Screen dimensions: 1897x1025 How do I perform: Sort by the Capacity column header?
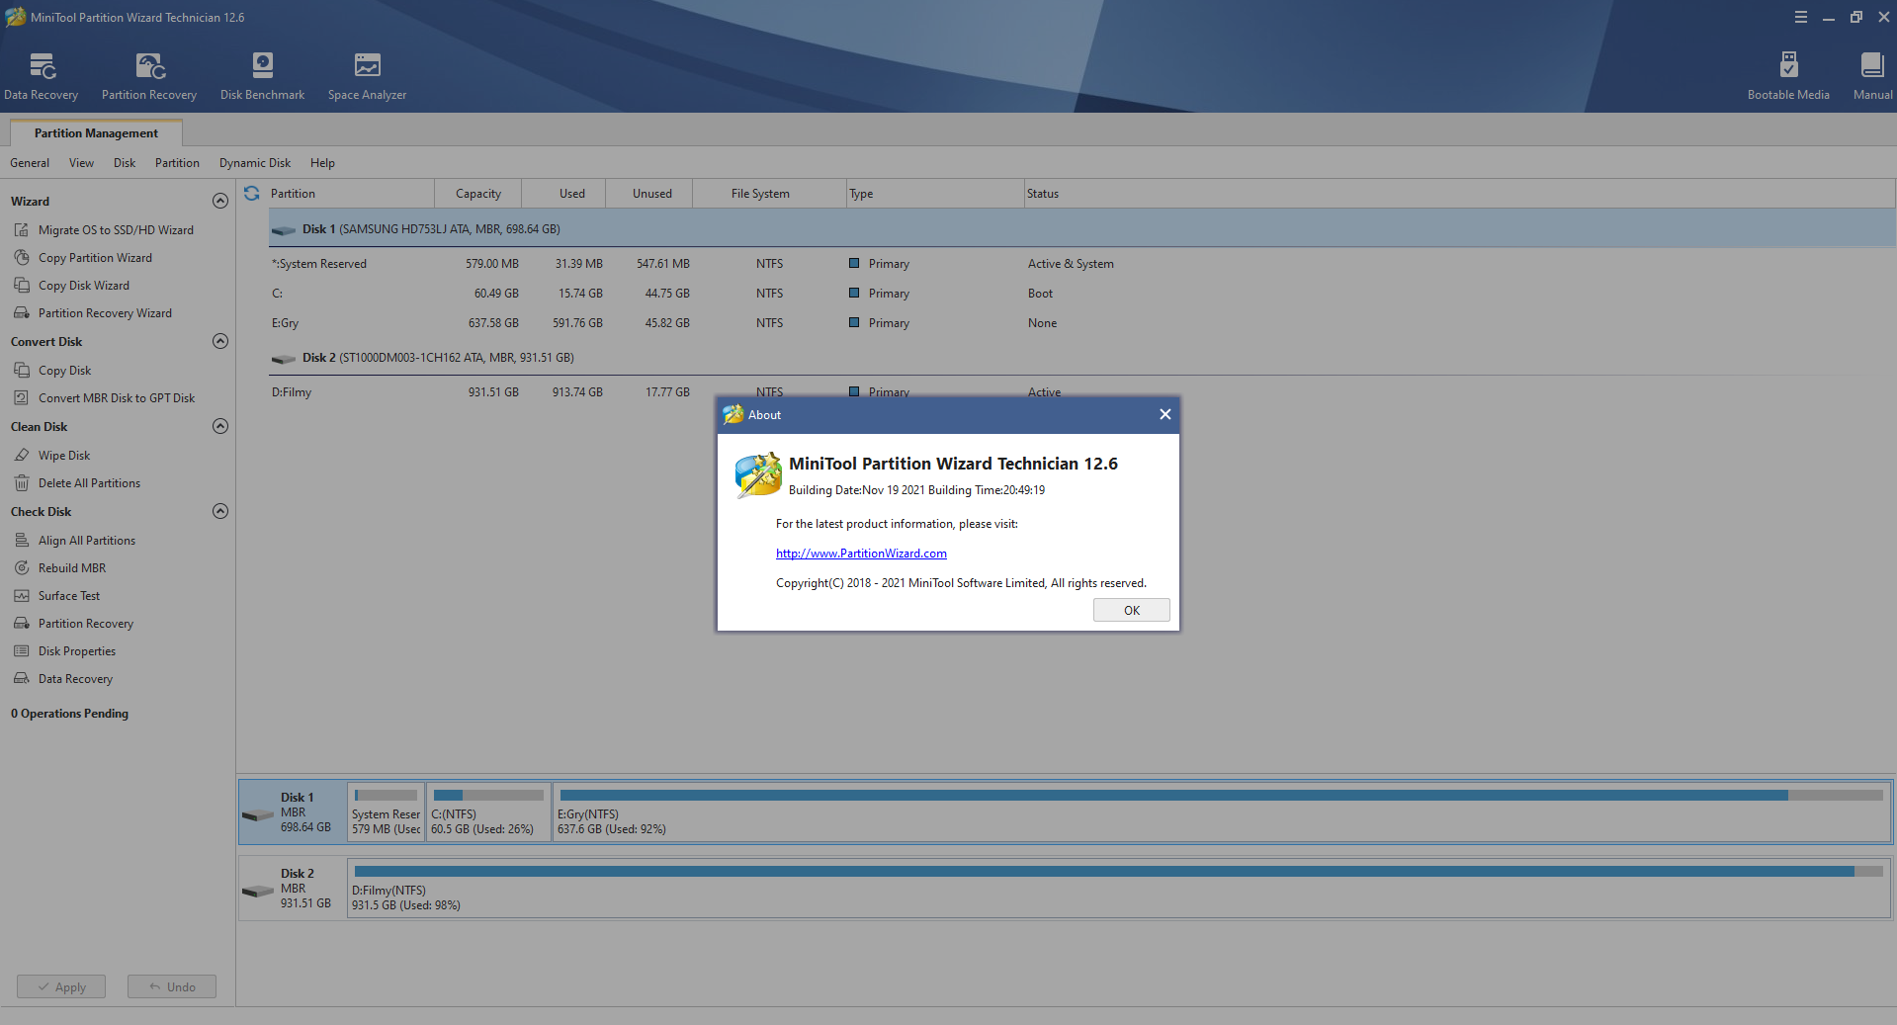pos(478,194)
